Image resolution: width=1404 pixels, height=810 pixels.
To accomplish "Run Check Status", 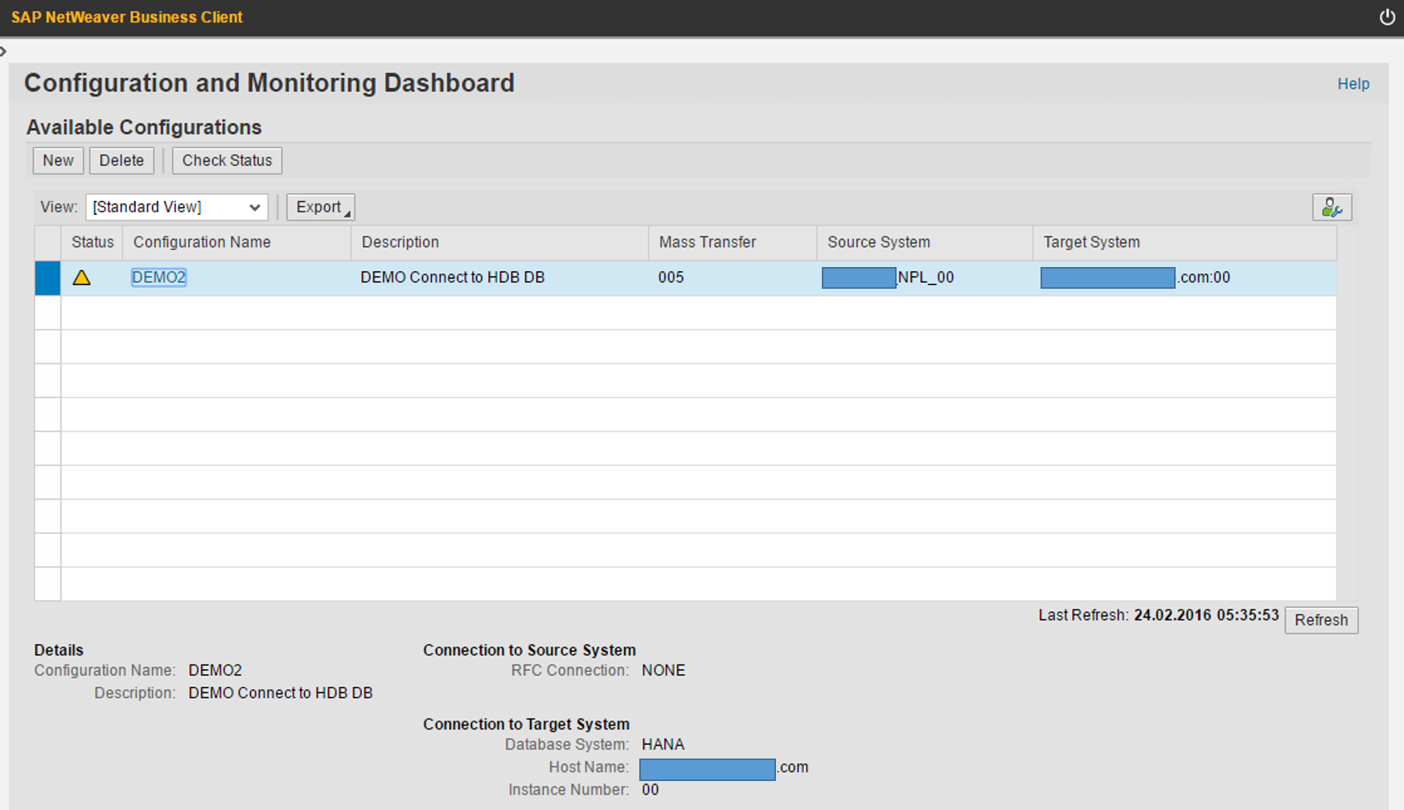I will tap(227, 160).
